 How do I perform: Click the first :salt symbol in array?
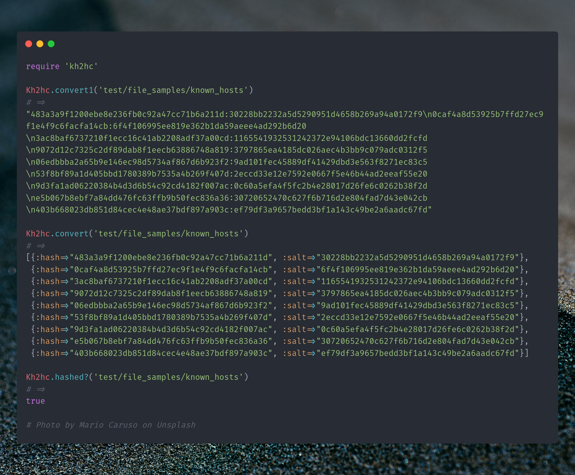coord(294,257)
